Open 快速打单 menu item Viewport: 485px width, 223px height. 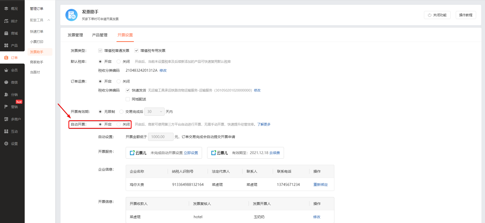[37, 32]
